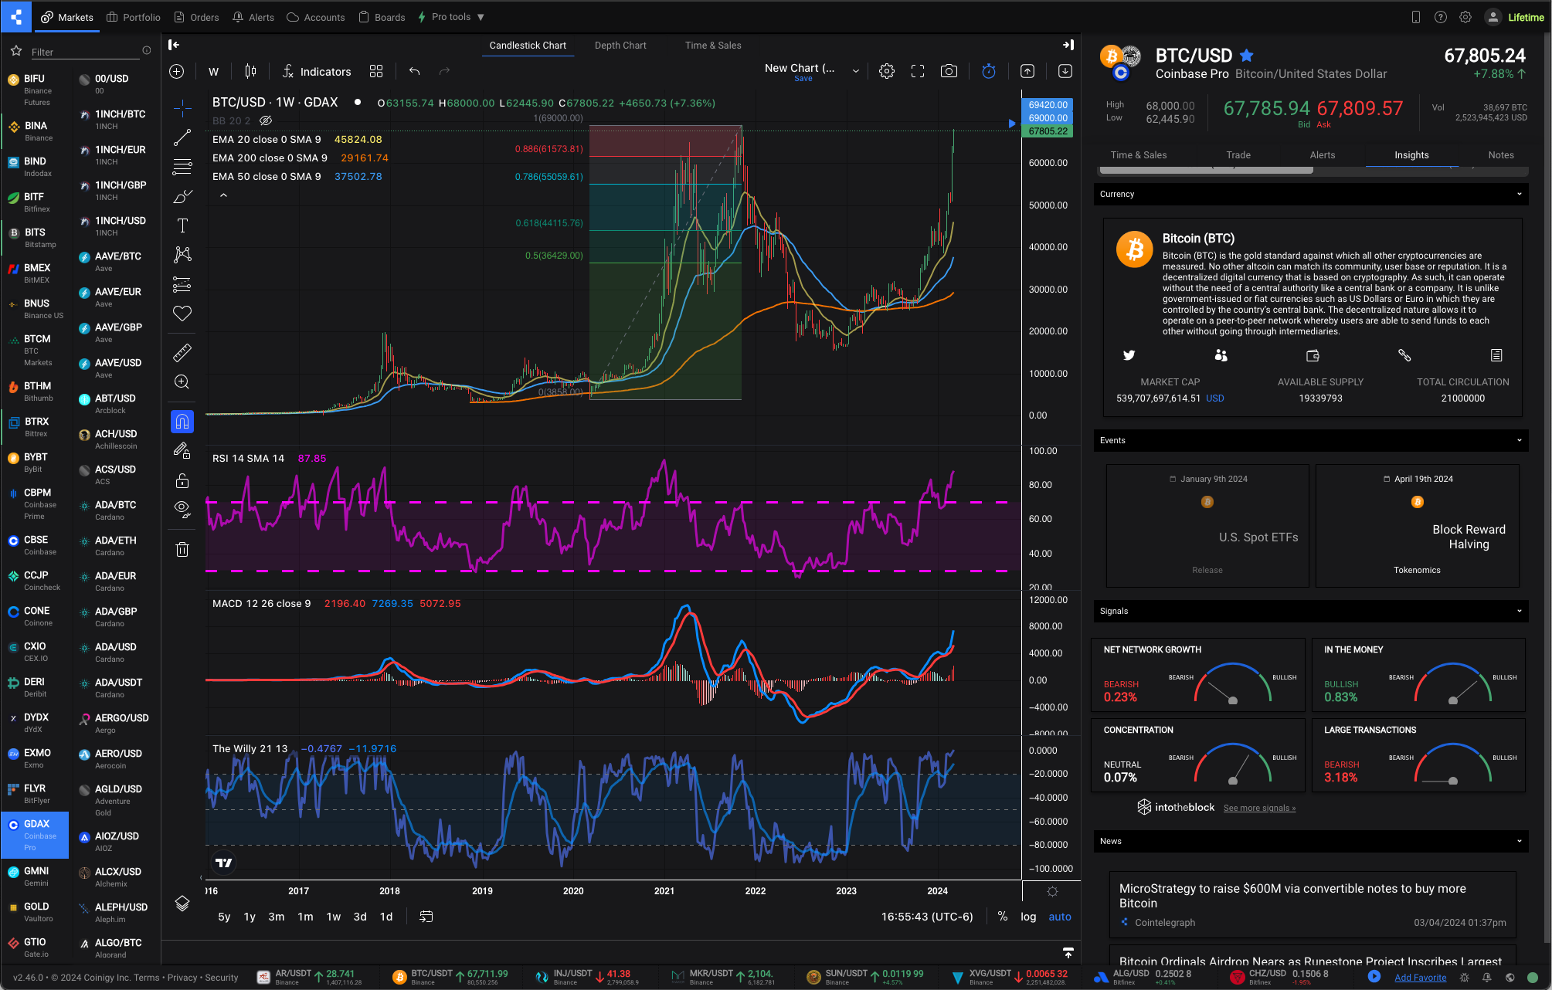Select the 3m time range button
The width and height of the screenshot is (1552, 990).
276,917
